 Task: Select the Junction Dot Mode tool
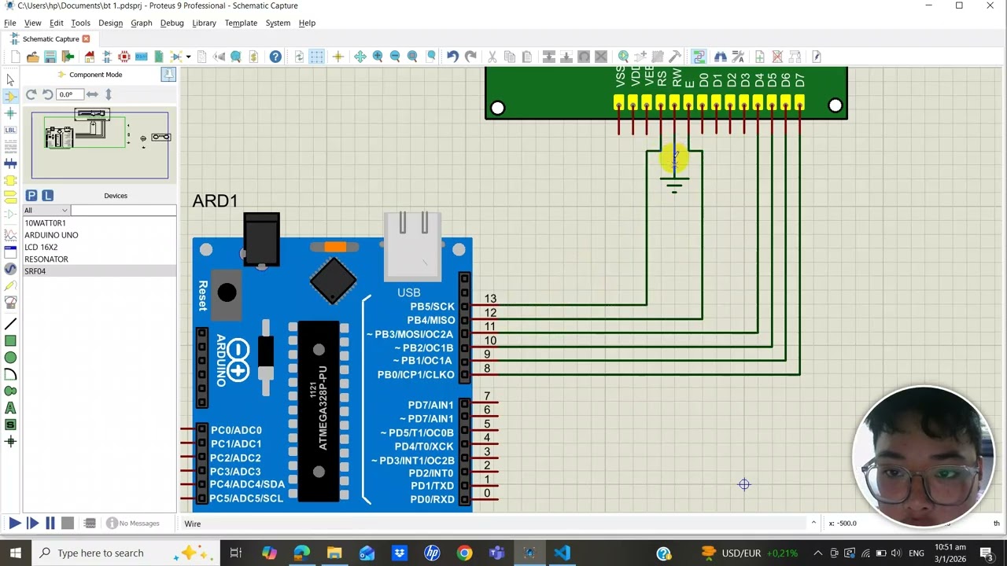click(x=10, y=113)
